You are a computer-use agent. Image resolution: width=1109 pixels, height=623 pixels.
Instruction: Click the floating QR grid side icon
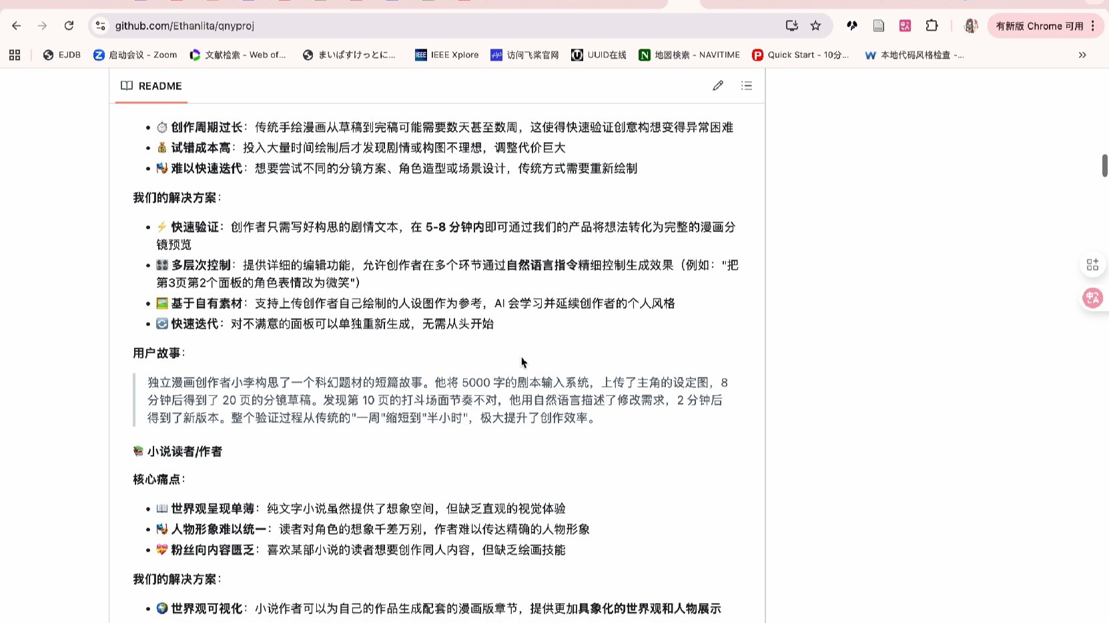[1092, 265]
